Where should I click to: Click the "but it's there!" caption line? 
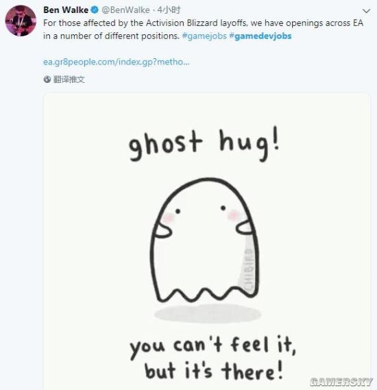[x=214, y=371]
